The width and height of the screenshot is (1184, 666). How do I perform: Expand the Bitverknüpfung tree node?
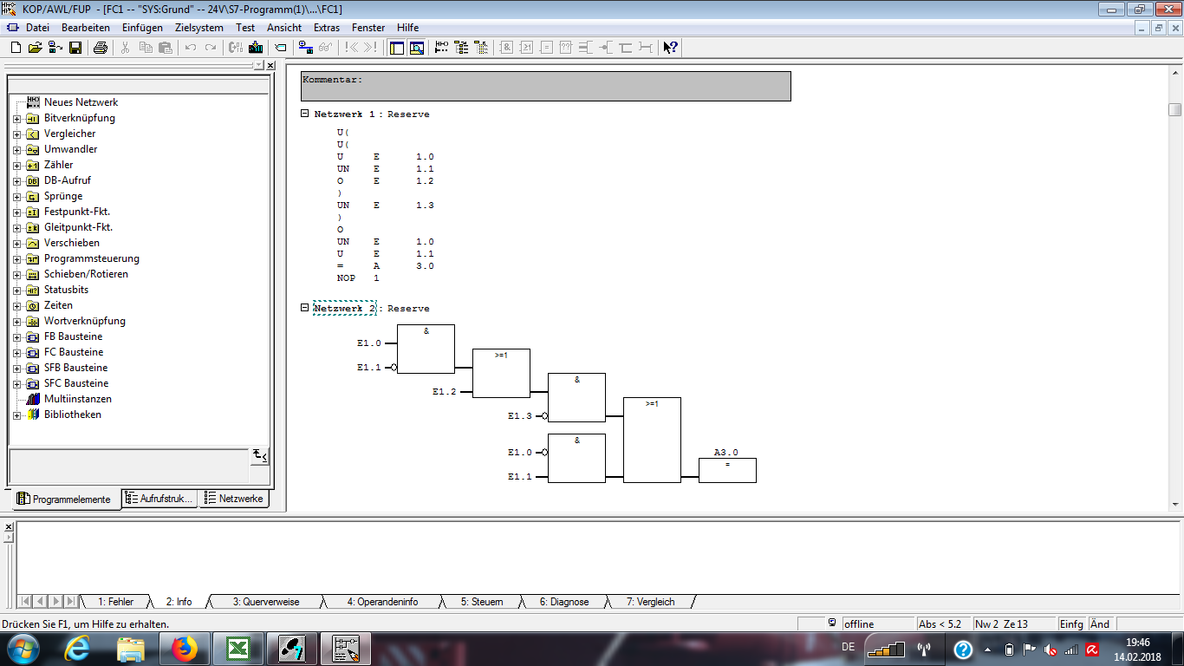pyautogui.click(x=16, y=119)
